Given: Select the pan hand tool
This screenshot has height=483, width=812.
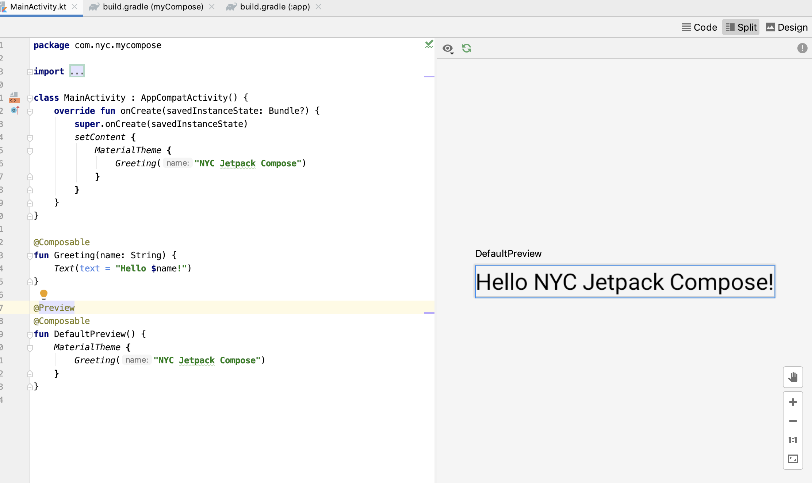Looking at the screenshot, I should click(x=793, y=377).
